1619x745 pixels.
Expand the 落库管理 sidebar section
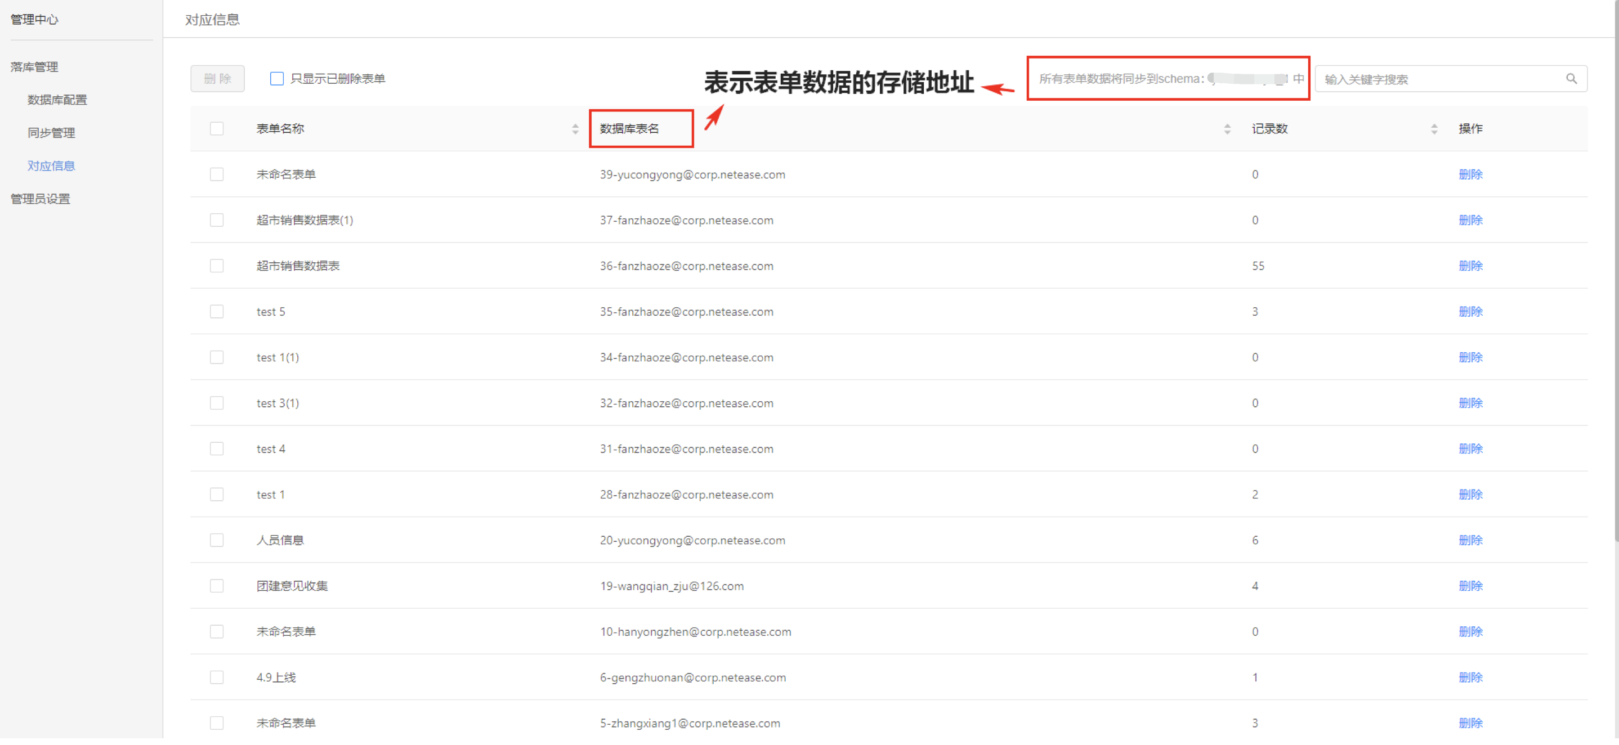pyautogui.click(x=34, y=66)
